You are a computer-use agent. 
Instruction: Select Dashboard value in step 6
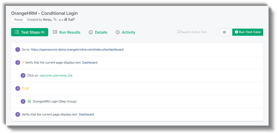86,114
